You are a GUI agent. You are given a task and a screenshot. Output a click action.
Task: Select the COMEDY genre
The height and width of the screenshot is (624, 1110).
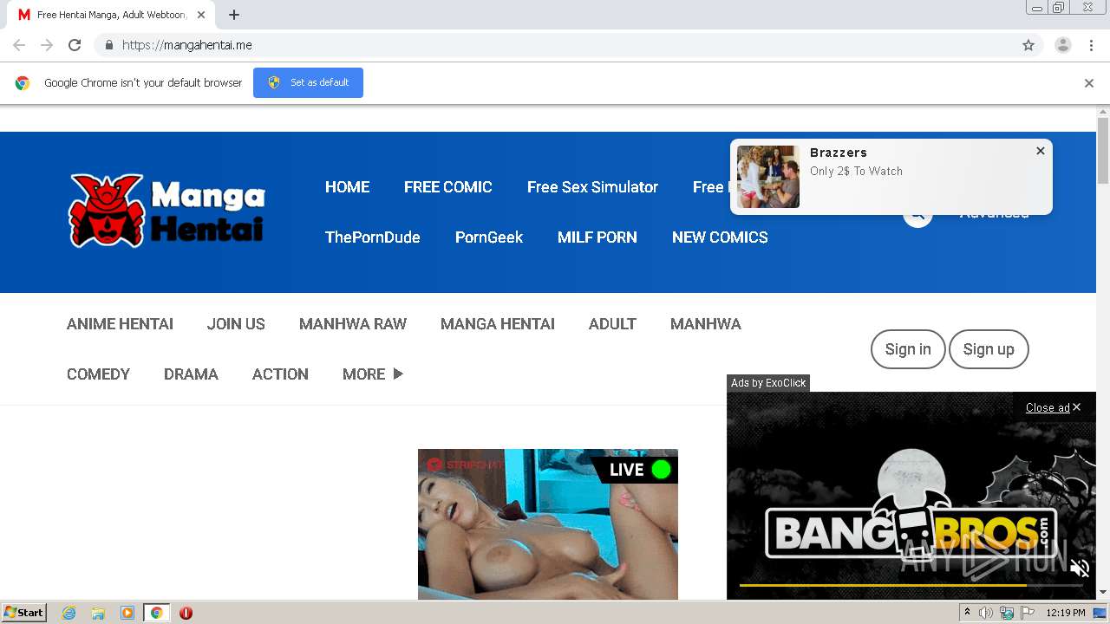click(x=98, y=374)
